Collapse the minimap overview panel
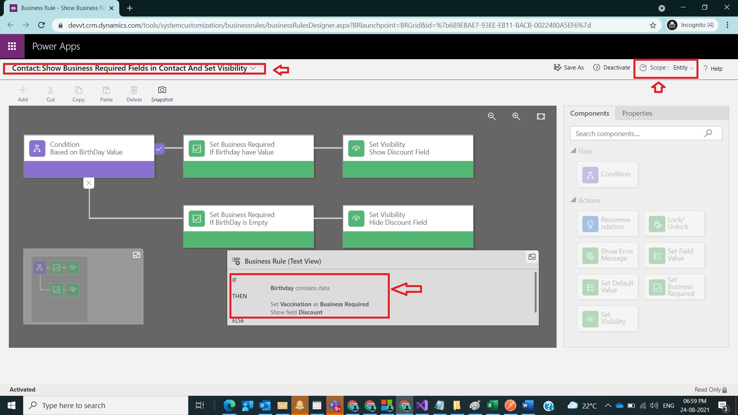The height and width of the screenshot is (415, 738). [x=136, y=255]
